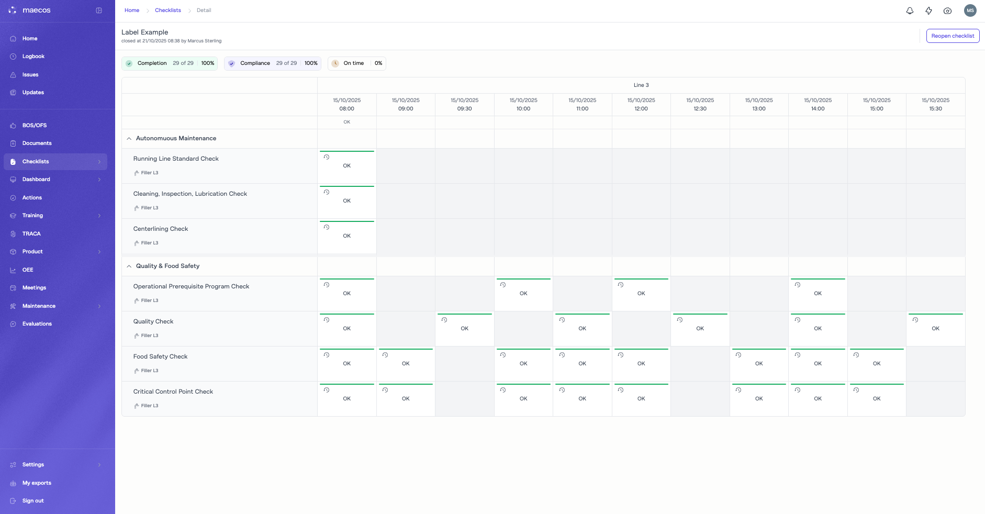
Task: Expand the Maintenance sidebar submenu
Action: tap(99, 306)
